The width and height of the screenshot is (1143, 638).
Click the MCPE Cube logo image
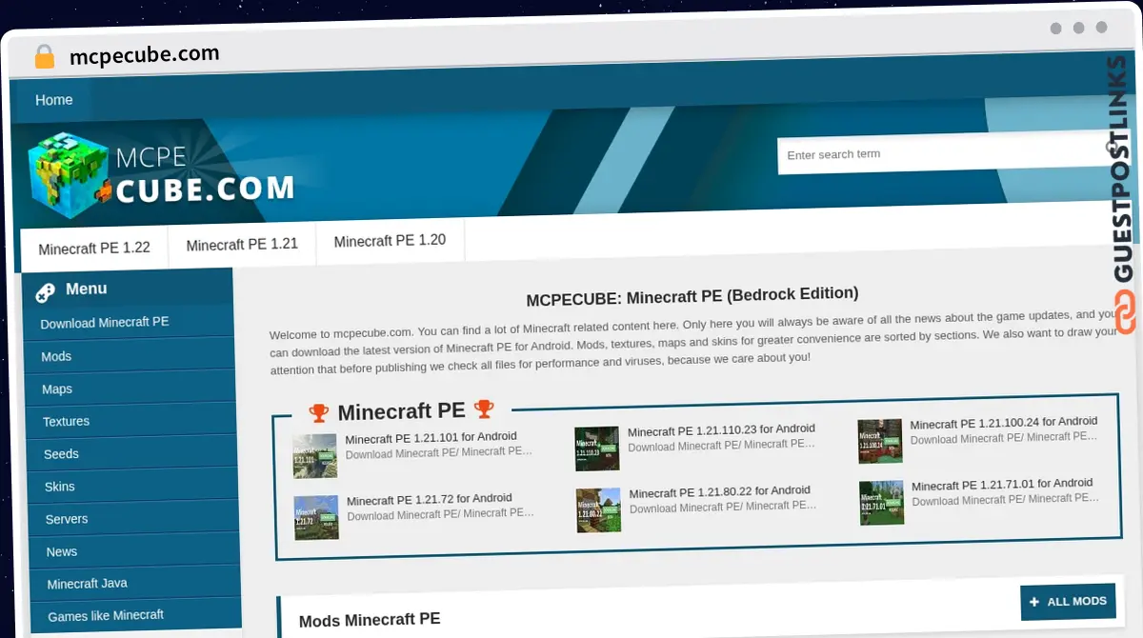(x=162, y=173)
